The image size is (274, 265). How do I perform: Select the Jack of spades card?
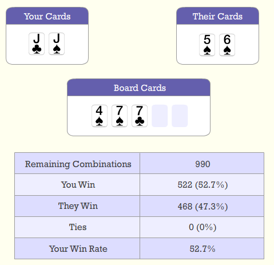tap(57, 44)
